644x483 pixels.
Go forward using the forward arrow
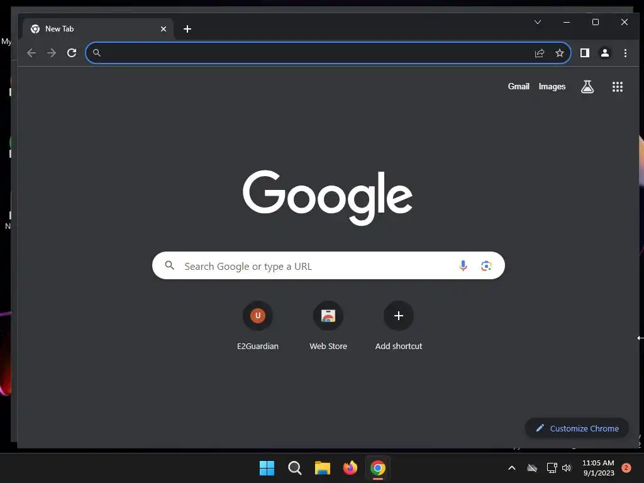pyautogui.click(x=52, y=53)
